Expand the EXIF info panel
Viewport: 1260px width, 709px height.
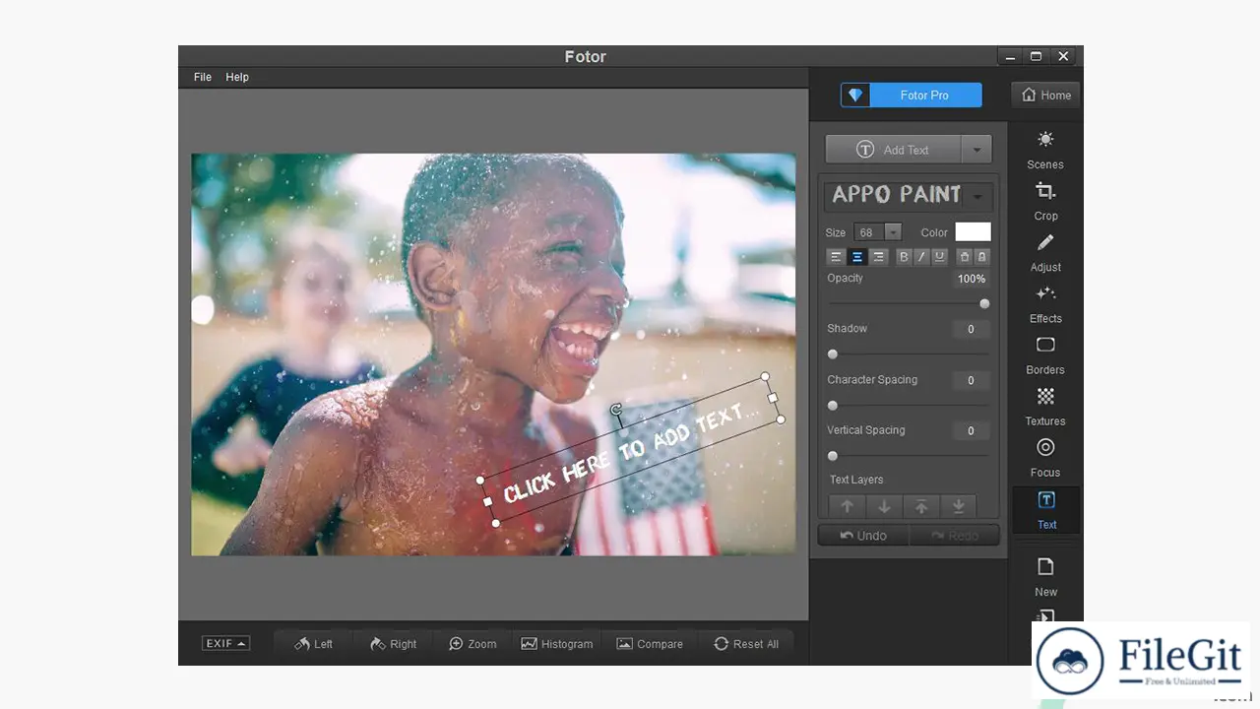tap(225, 643)
